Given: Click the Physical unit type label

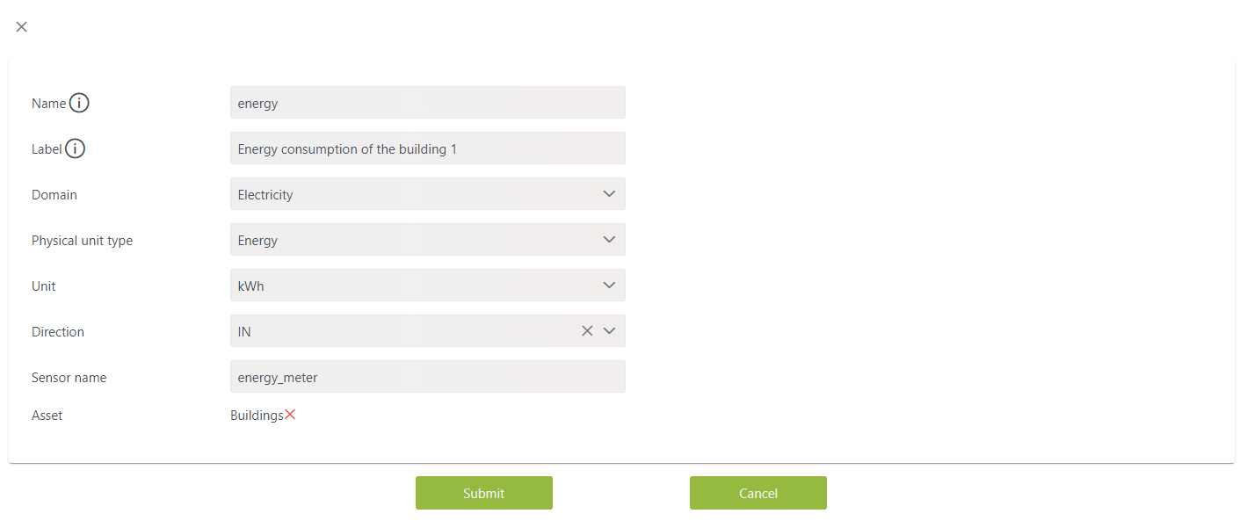Looking at the screenshot, I should tap(82, 241).
